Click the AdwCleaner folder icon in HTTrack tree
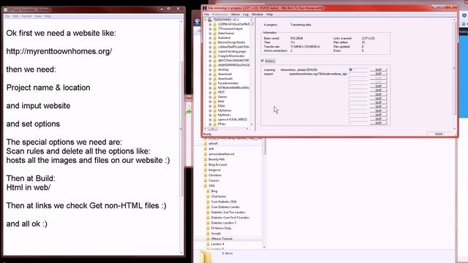Viewport: 468px width, 263px height. 214,33
